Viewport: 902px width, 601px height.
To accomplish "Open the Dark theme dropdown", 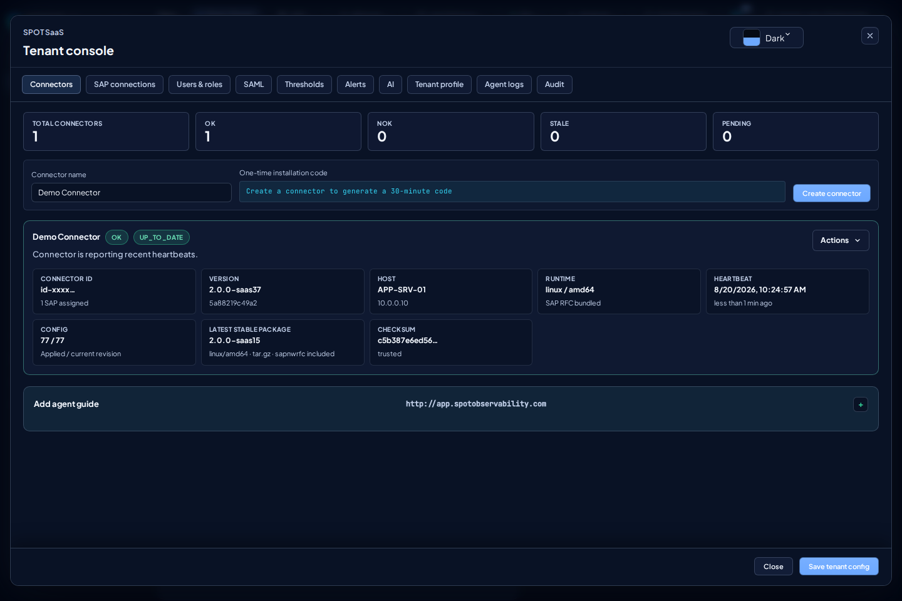I will (x=766, y=38).
